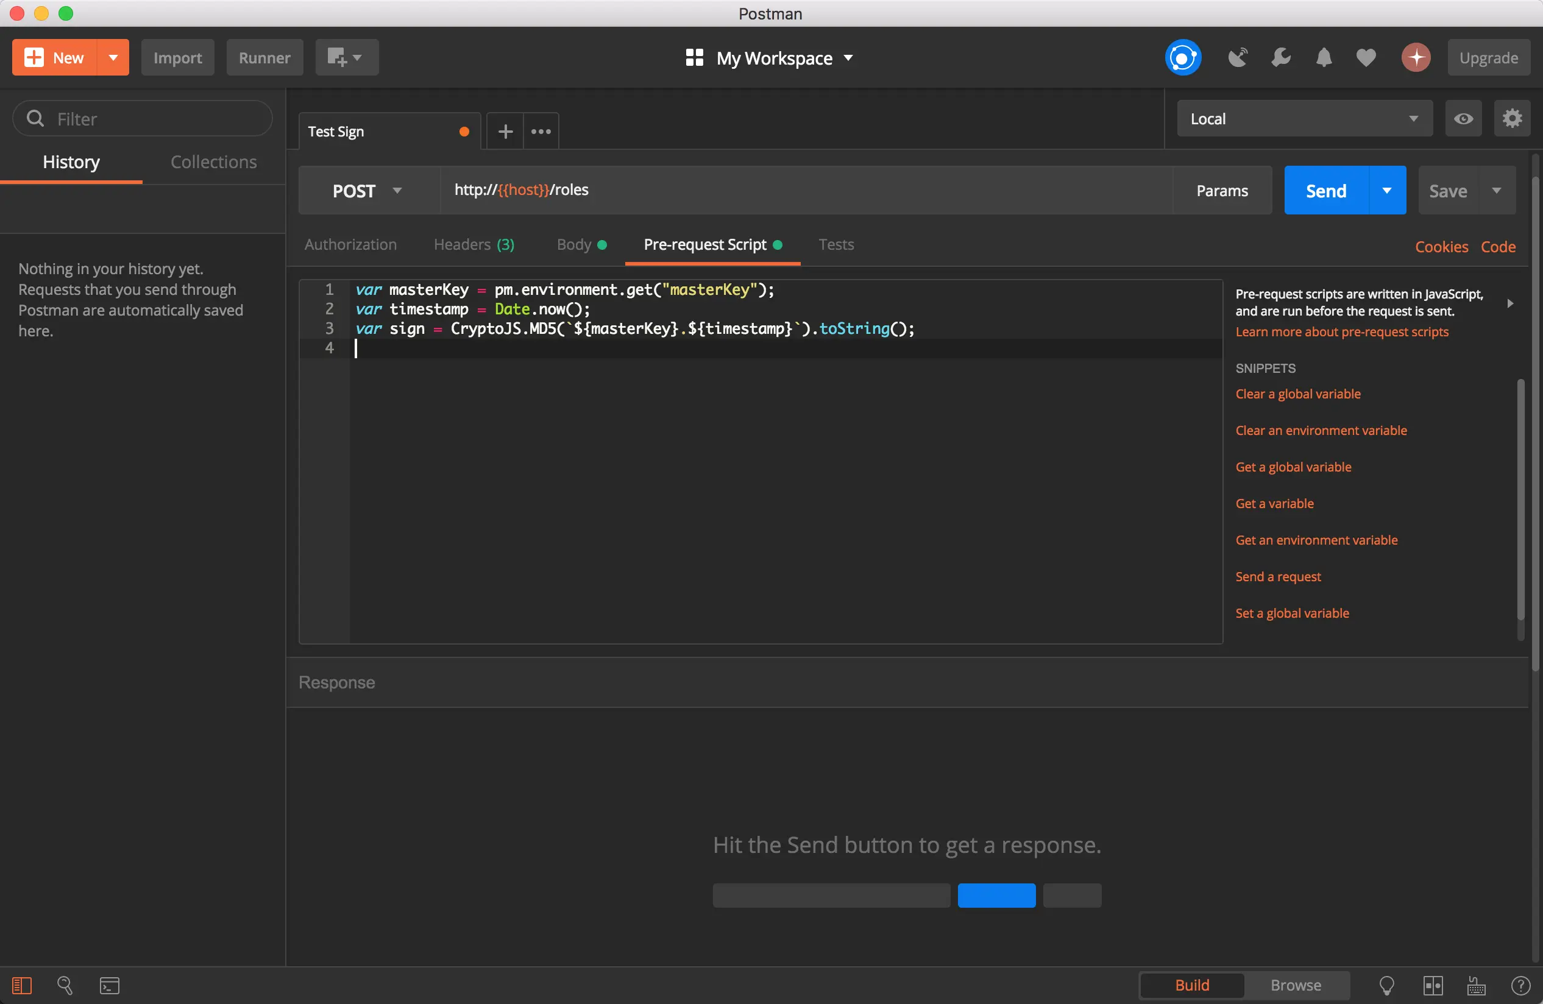Open the interceptor satellite icon
The height and width of the screenshot is (1004, 1543).
[x=1237, y=58]
